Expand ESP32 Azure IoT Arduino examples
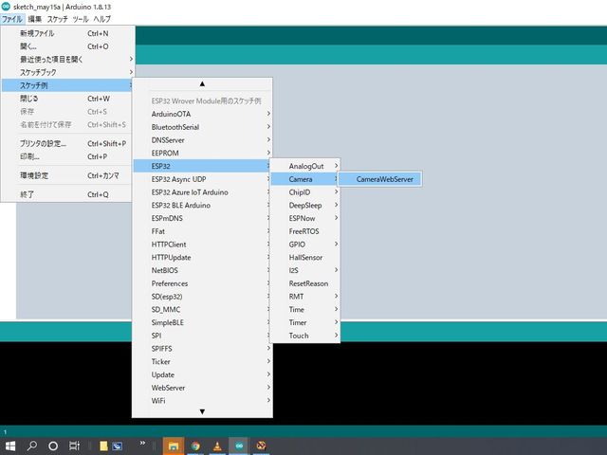 pos(202,192)
